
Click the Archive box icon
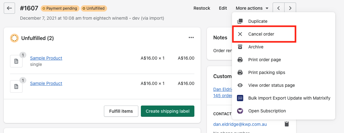pos(240,47)
